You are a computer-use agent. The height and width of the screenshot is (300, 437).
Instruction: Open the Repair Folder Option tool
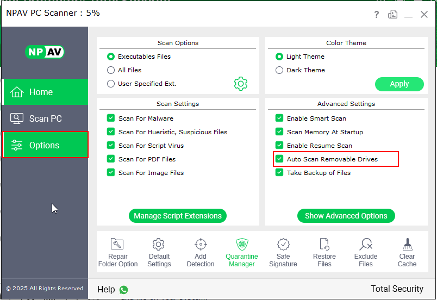tap(117, 252)
